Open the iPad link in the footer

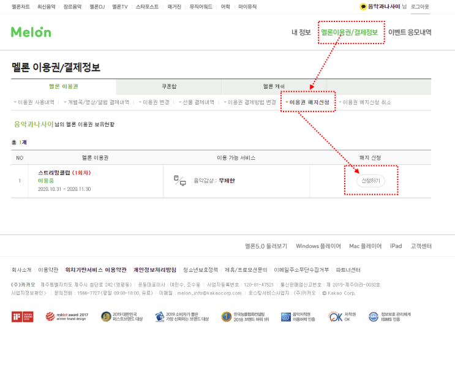pos(396,246)
